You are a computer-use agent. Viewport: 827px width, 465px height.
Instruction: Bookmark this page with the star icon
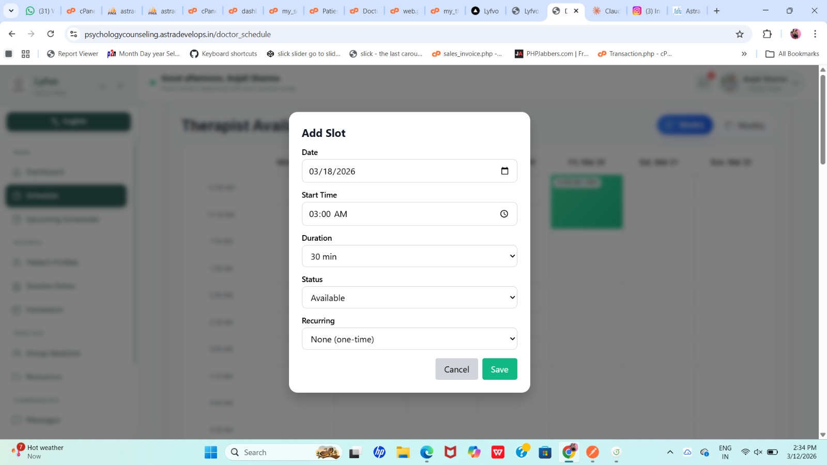coord(740,34)
